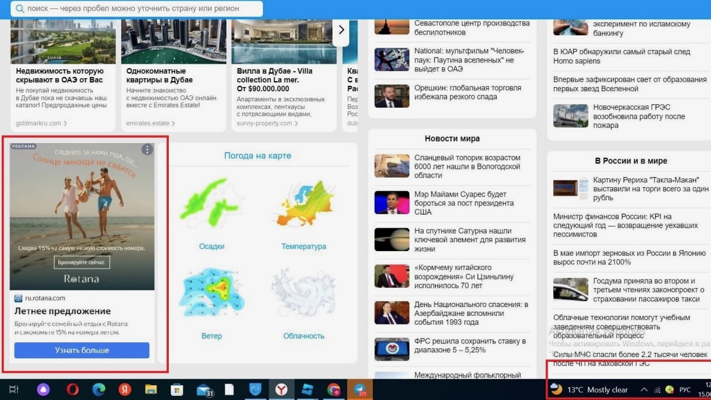Open File Explorer from the taskbar
The image size is (711, 400).
(x=151, y=389)
